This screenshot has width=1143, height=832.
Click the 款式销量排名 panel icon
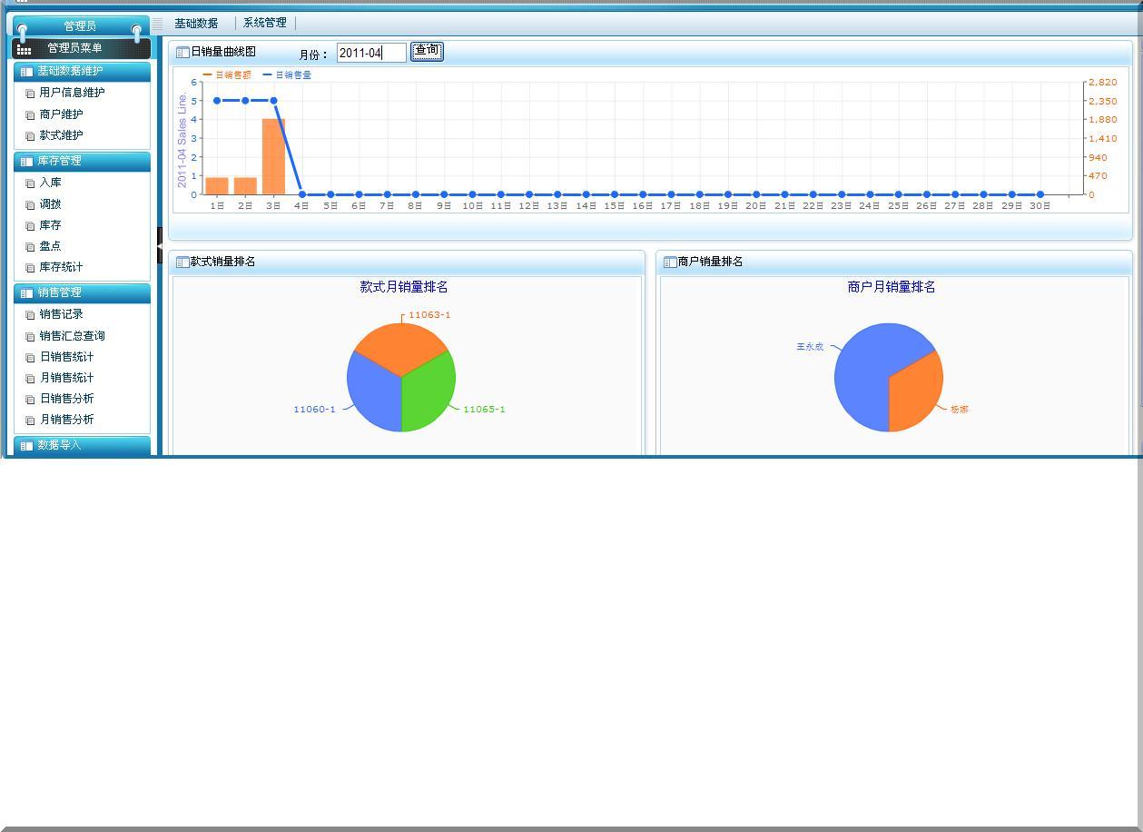pos(182,262)
